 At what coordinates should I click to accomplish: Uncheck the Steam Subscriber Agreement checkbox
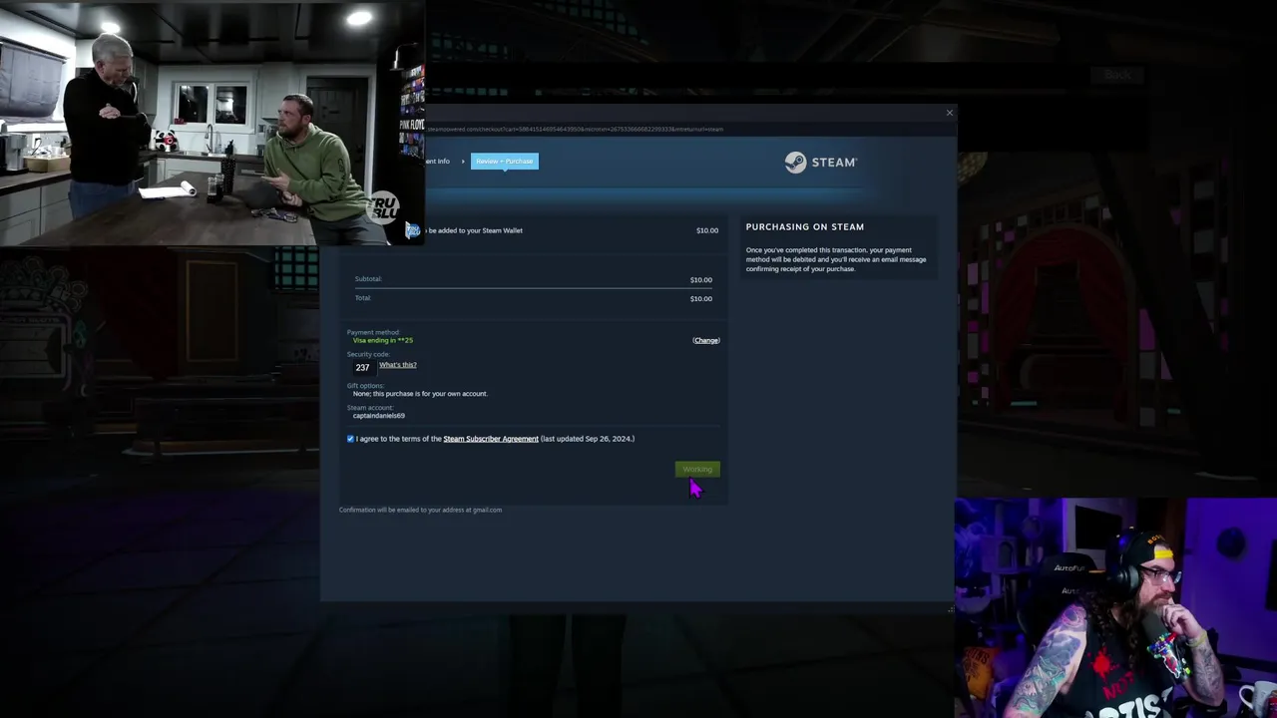click(x=350, y=439)
